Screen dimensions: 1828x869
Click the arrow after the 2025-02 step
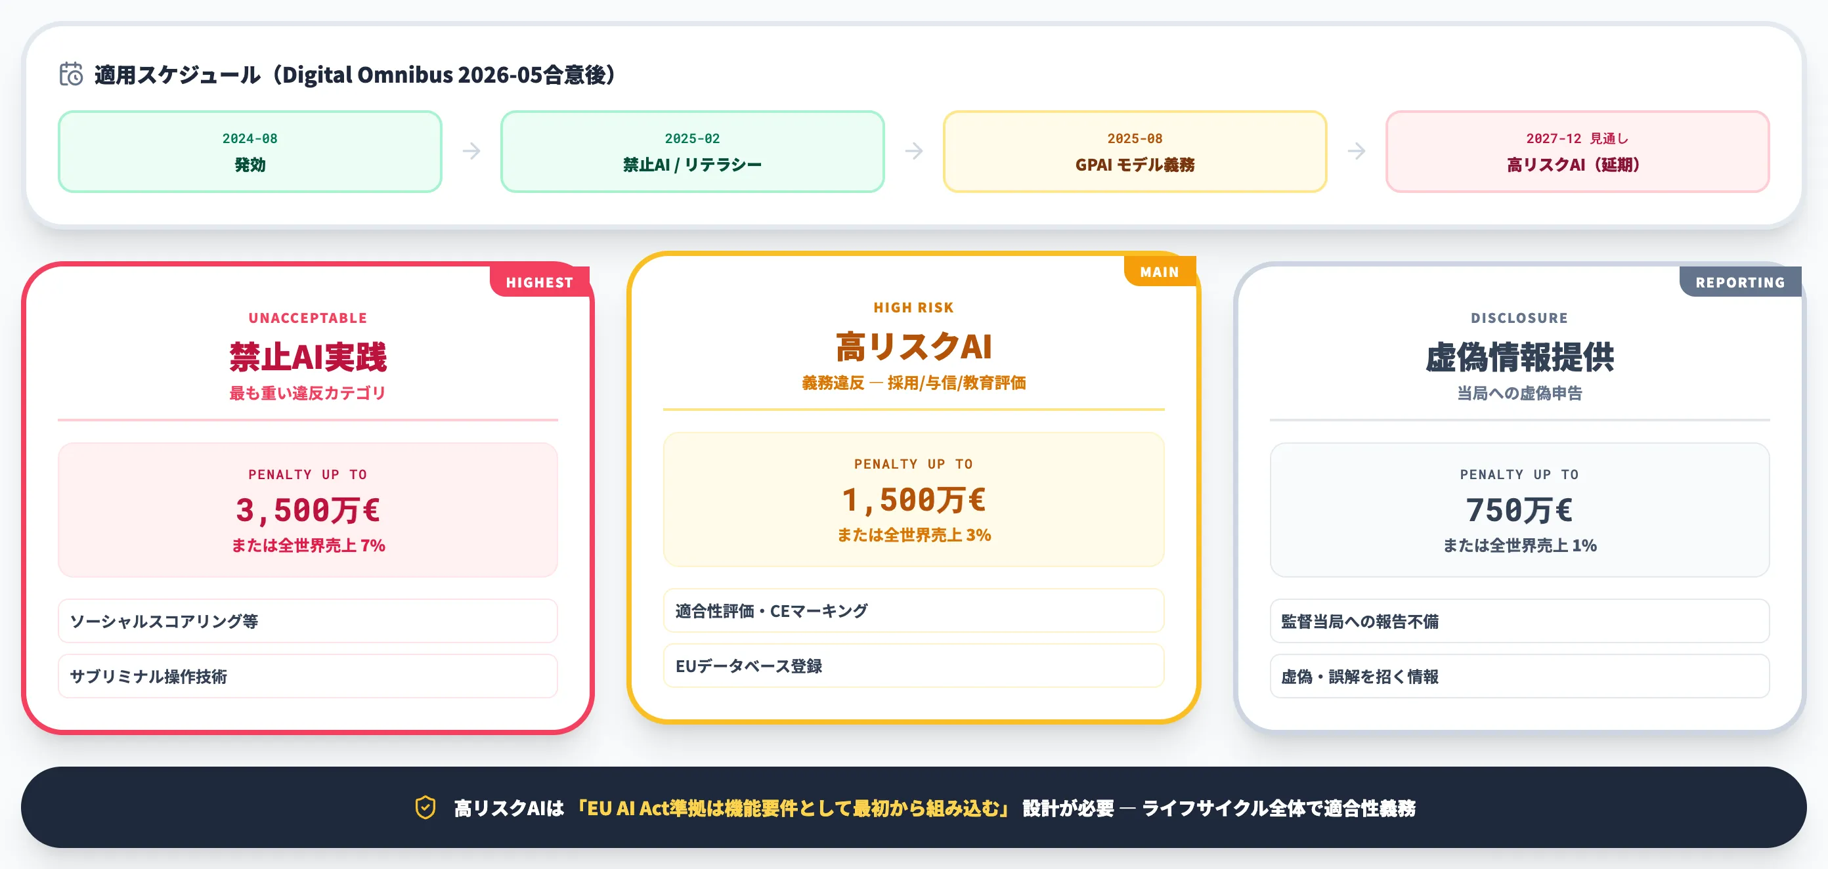point(914,150)
